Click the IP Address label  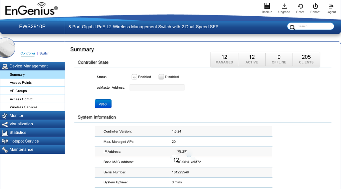(112, 152)
